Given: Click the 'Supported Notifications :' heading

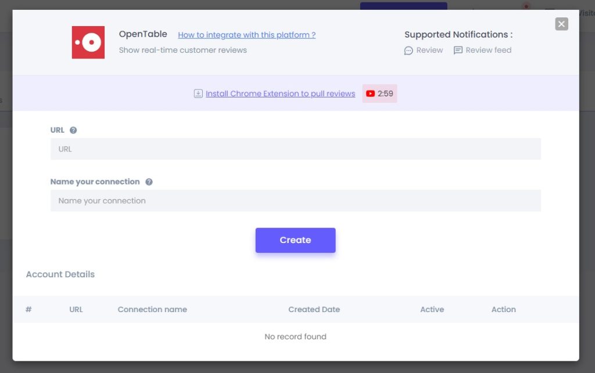Looking at the screenshot, I should coord(458,34).
